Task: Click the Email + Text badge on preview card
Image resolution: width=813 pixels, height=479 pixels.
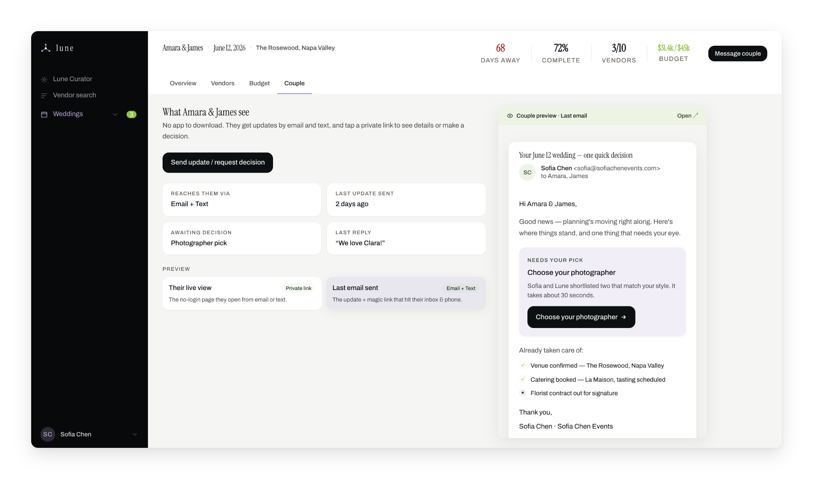Action: pos(461,288)
